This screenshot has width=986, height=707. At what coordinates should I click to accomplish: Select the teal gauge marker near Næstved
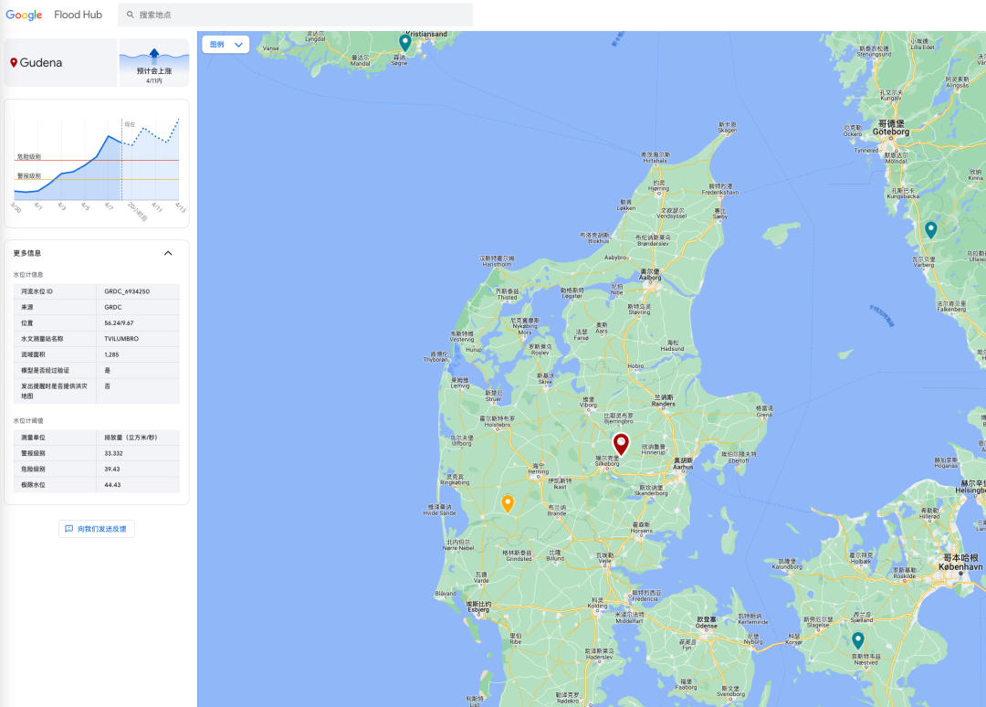click(857, 640)
